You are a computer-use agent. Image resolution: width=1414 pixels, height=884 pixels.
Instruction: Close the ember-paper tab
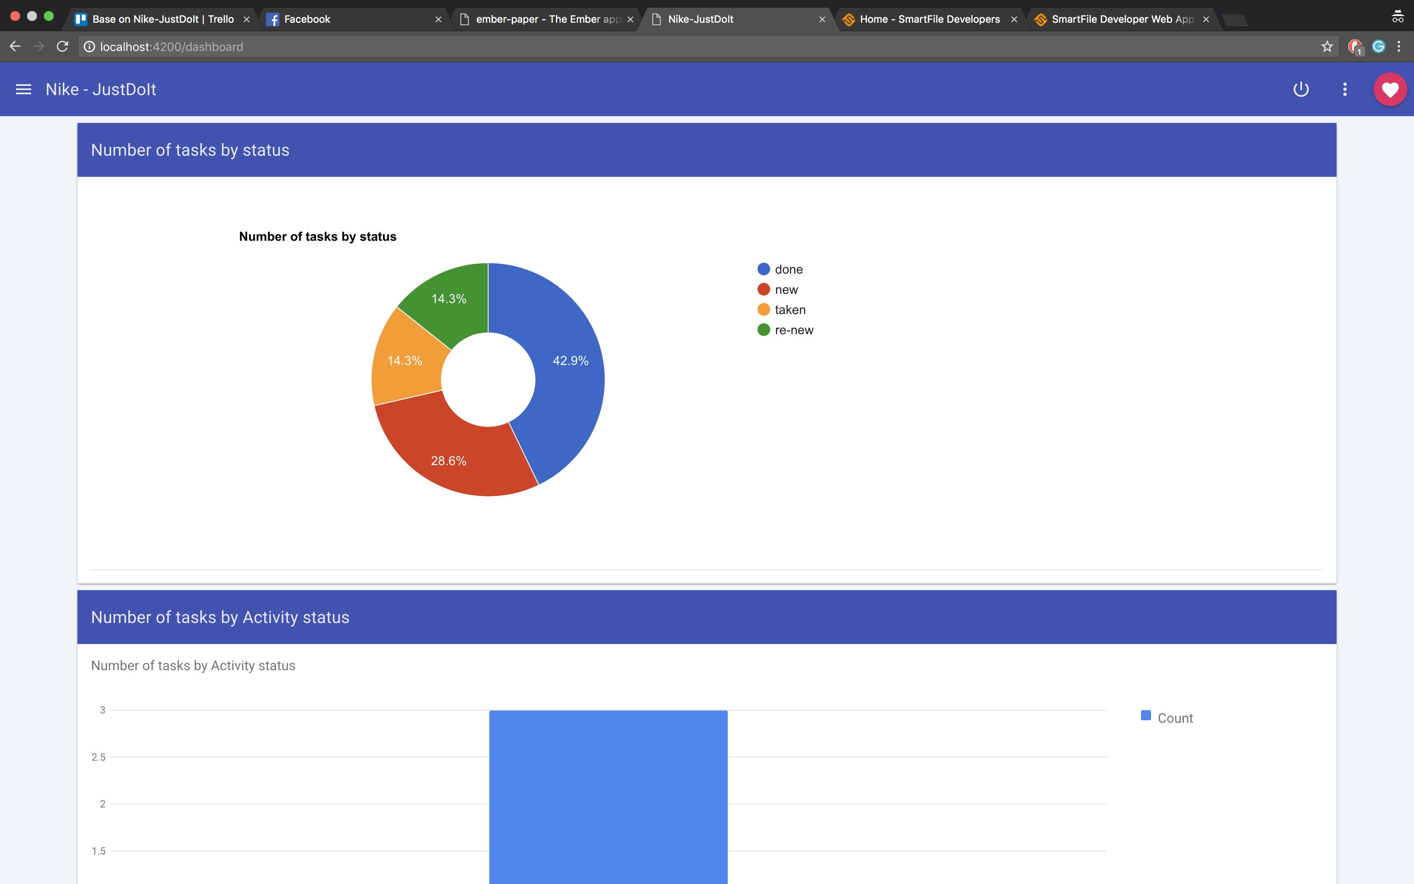(x=630, y=19)
